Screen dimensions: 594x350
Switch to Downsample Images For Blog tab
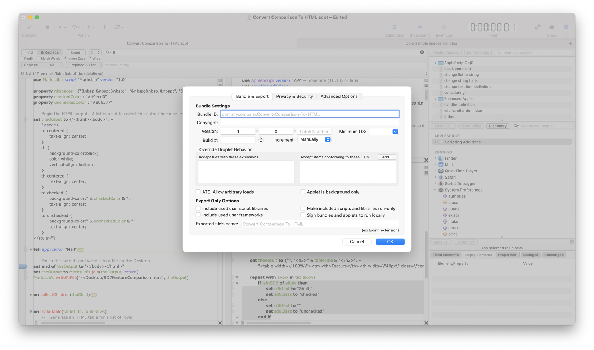(x=431, y=43)
